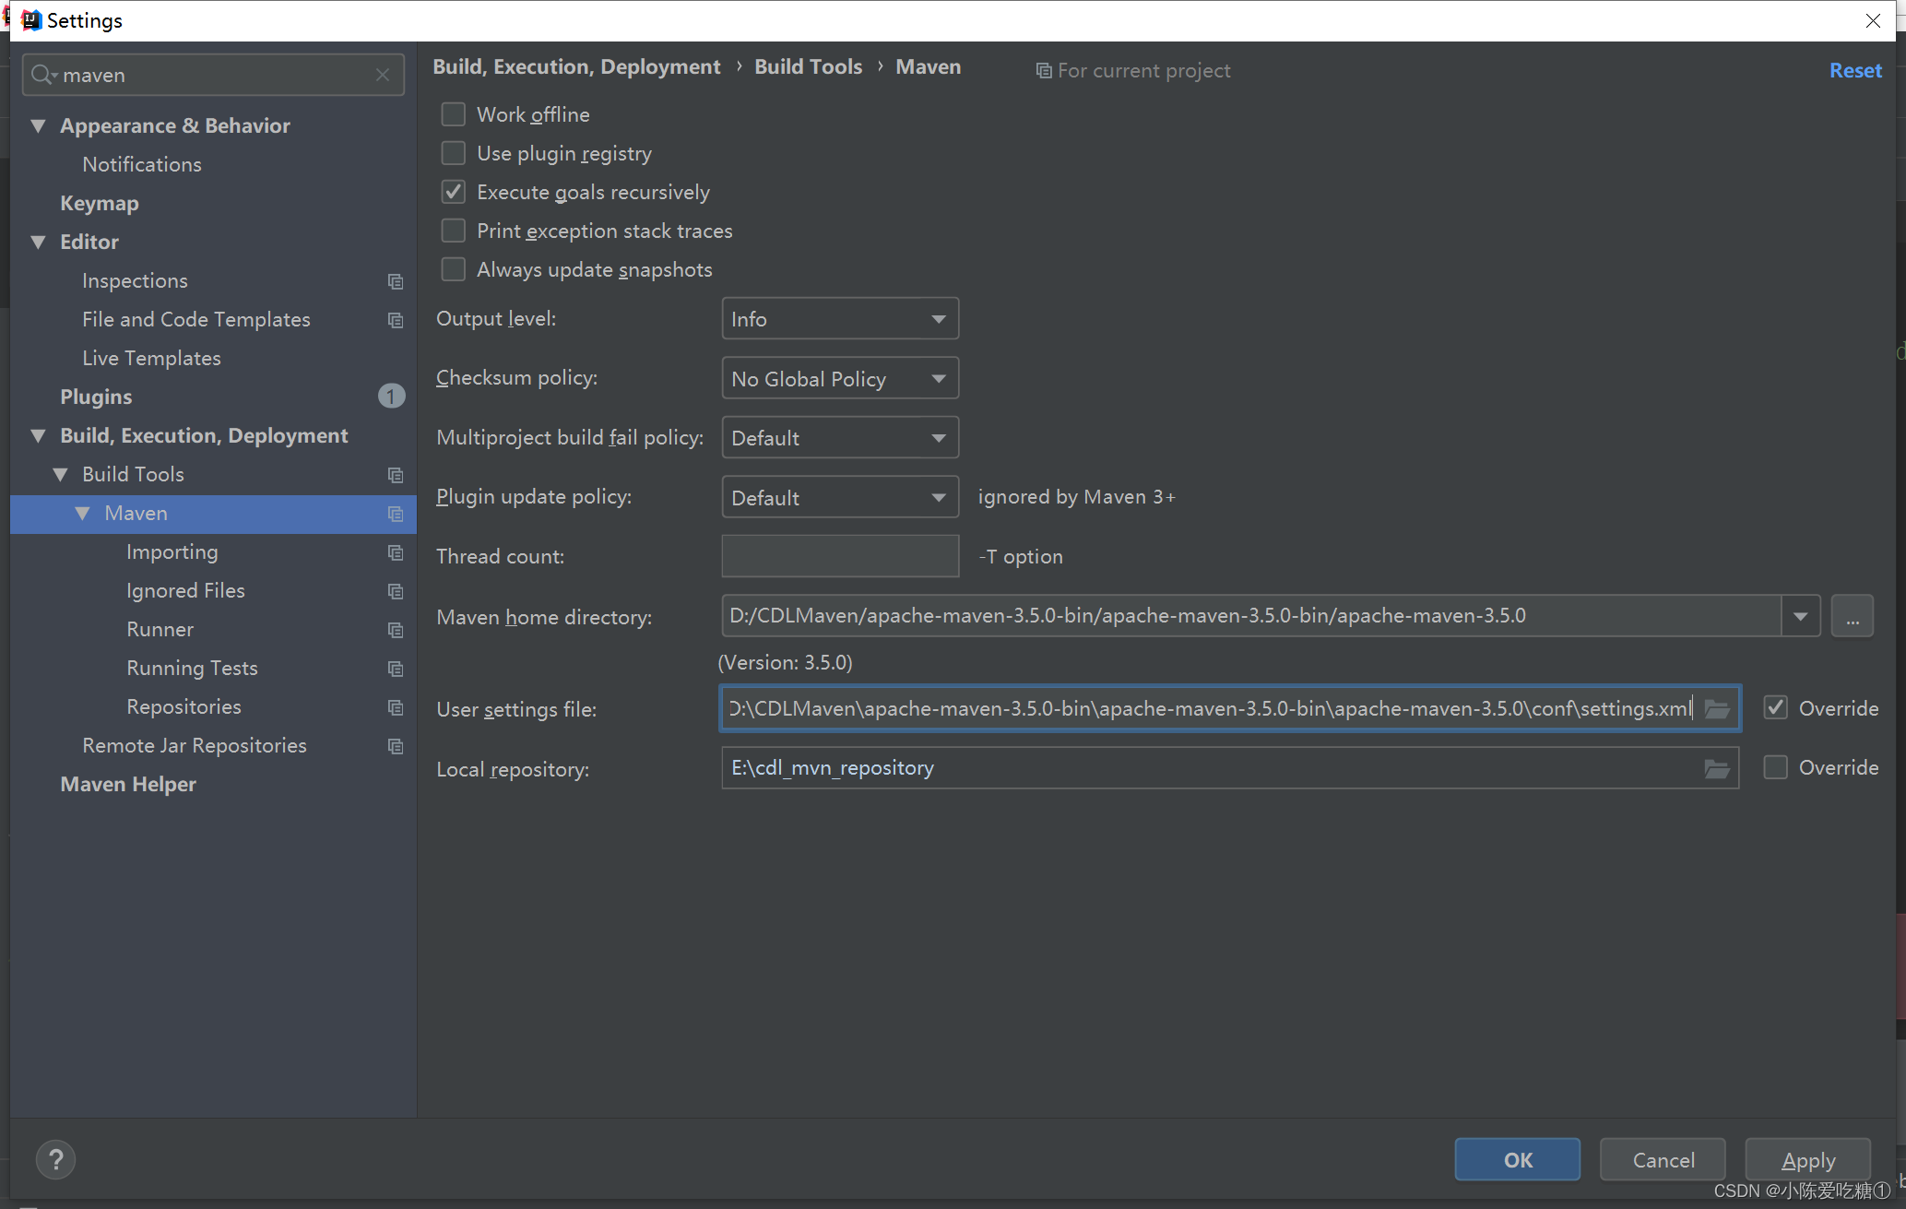
Task: Click inside the Thread count field
Action: click(x=839, y=556)
